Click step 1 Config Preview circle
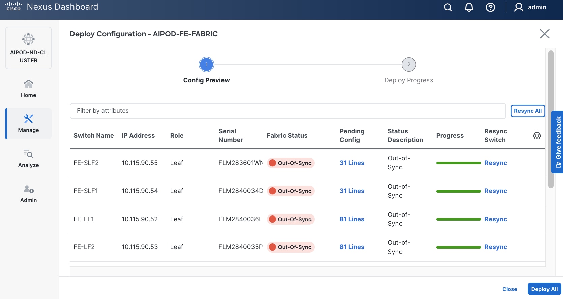This screenshot has height=299, width=563. tap(206, 65)
